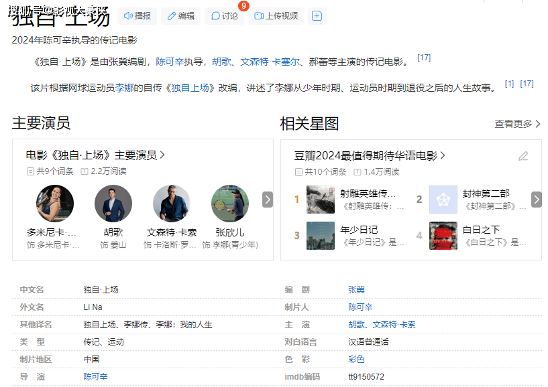This screenshot has height=387, width=548.
Task: Select the 张欣儿 actor portrait
Action: click(x=230, y=204)
